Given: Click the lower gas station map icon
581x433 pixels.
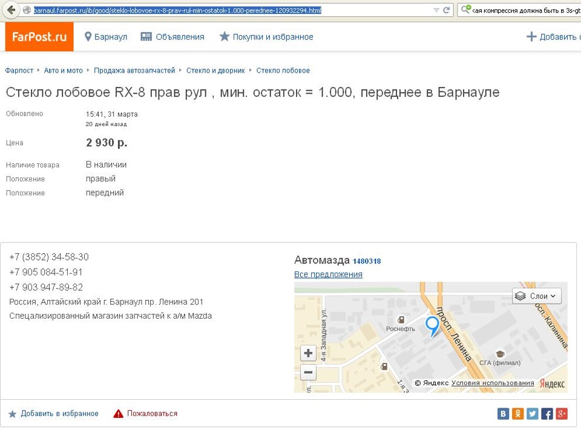Looking at the screenshot, I should point(384,366).
